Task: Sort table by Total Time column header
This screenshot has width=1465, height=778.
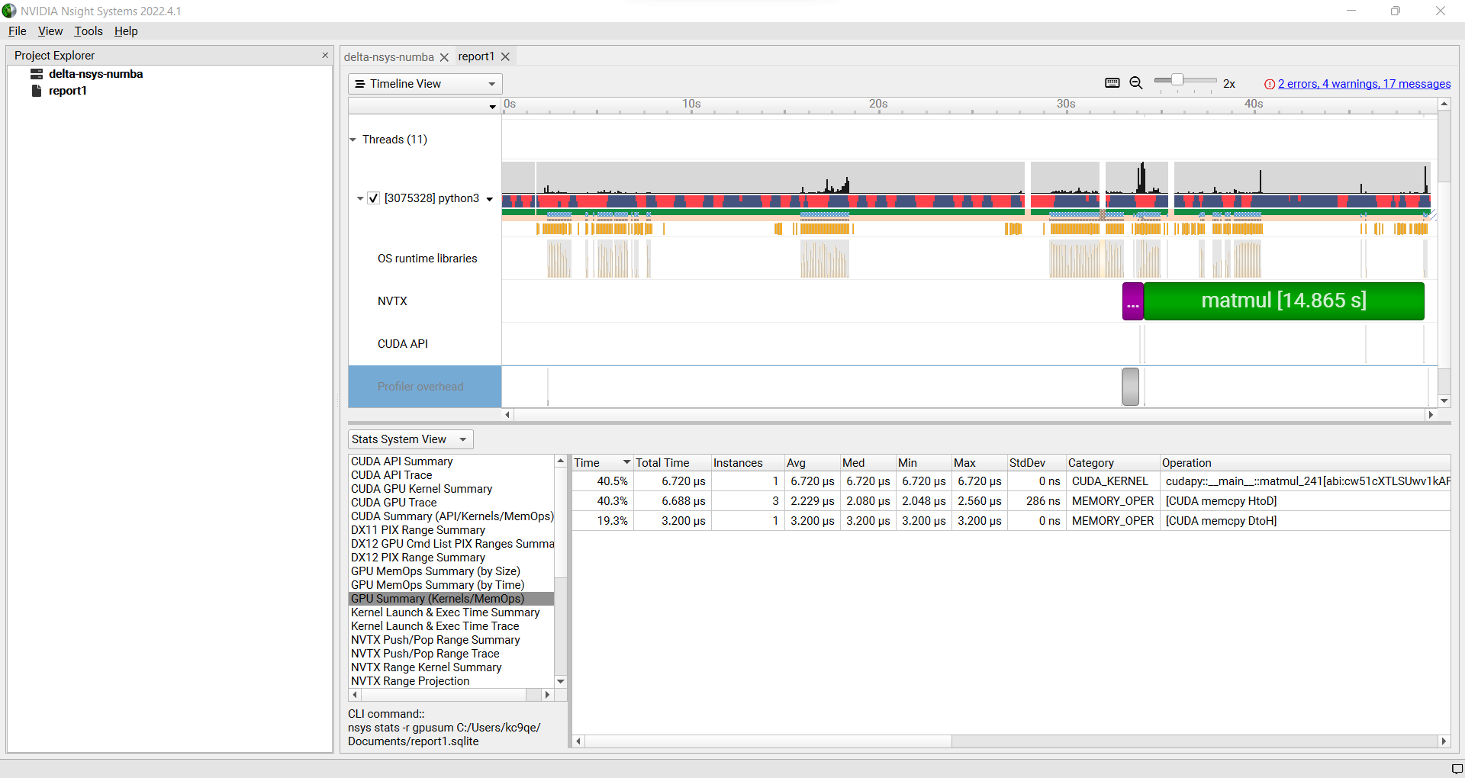Action: click(x=662, y=463)
